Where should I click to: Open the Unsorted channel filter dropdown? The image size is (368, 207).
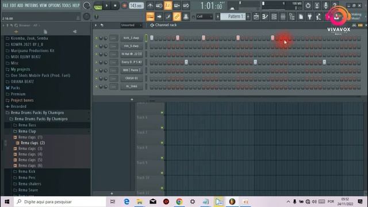[131, 25]
